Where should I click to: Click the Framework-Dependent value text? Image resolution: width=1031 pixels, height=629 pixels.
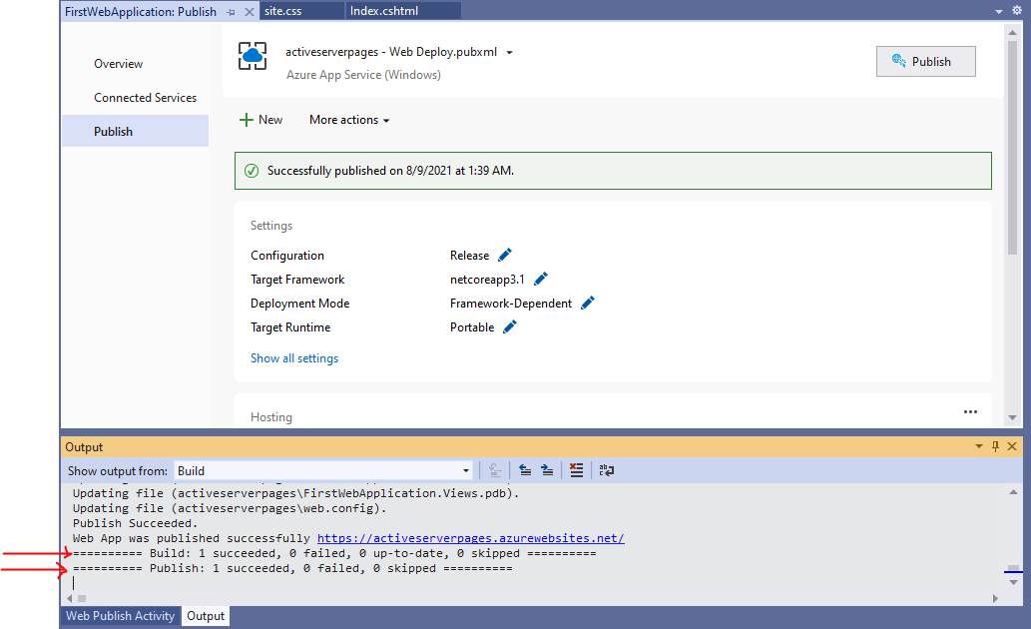click(511, 304)
